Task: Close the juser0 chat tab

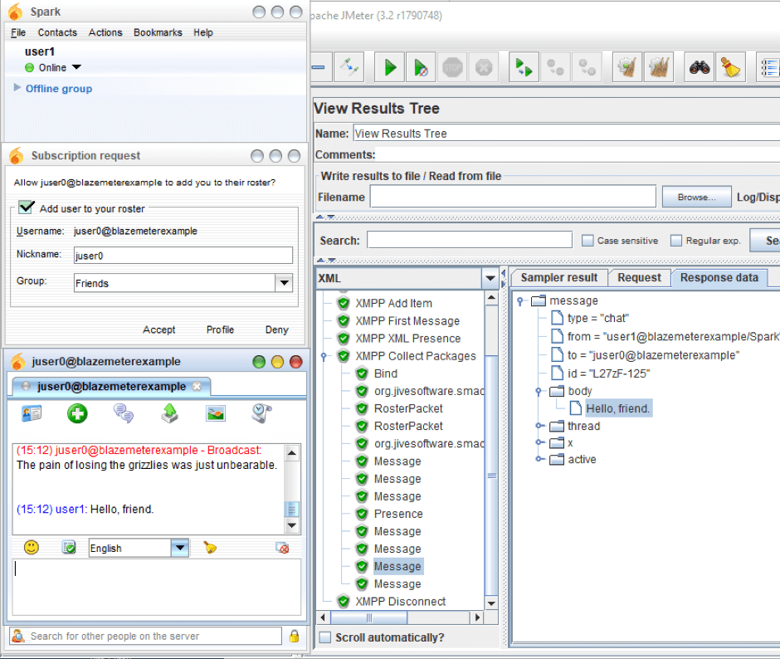Action: coord(197,386)
